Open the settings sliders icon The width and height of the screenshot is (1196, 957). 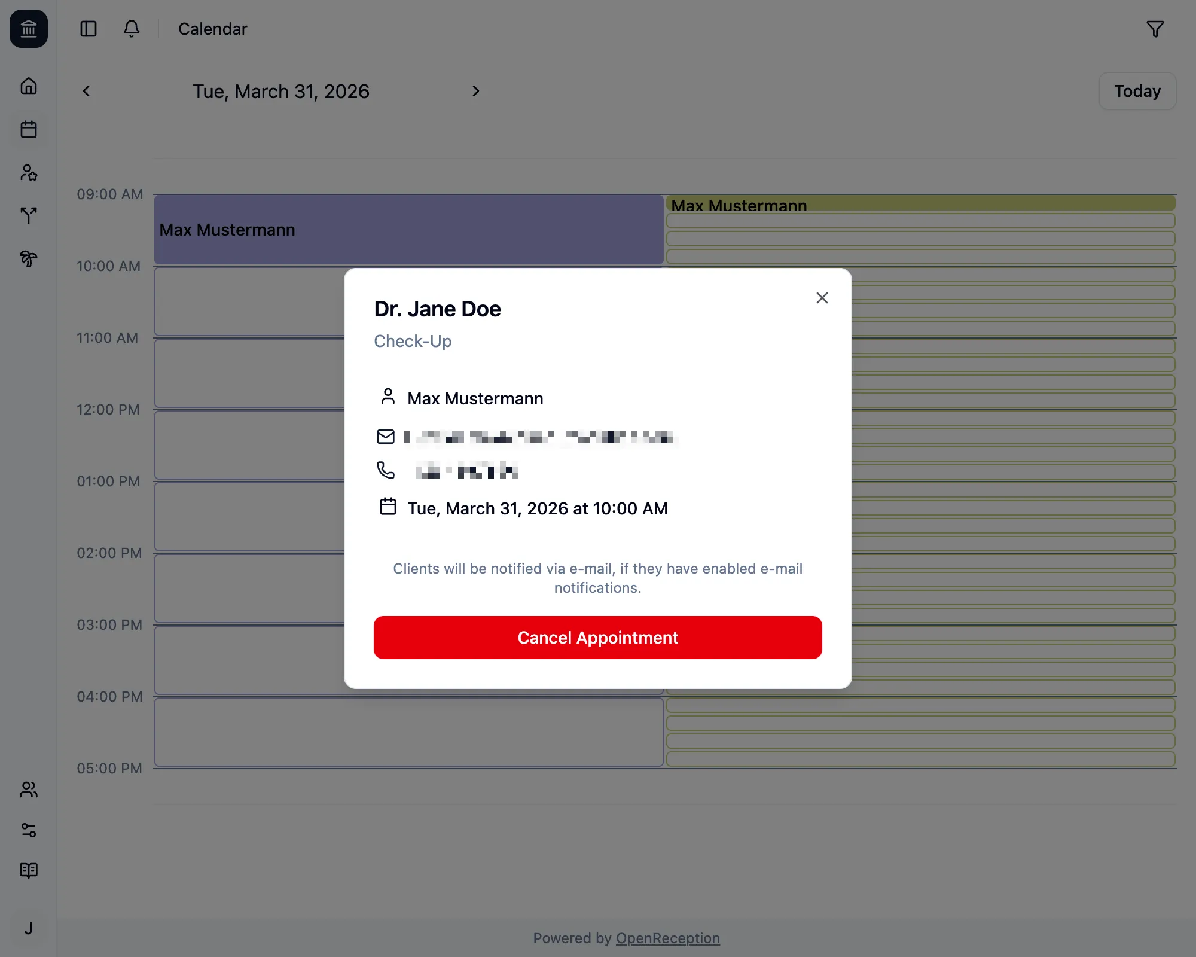[x=28, y=830]
